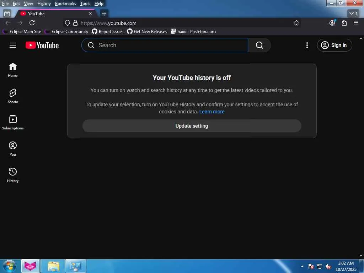Open Subscriptions in the sidebar
The height and width of the screenshot is (273, 364).
13,122
